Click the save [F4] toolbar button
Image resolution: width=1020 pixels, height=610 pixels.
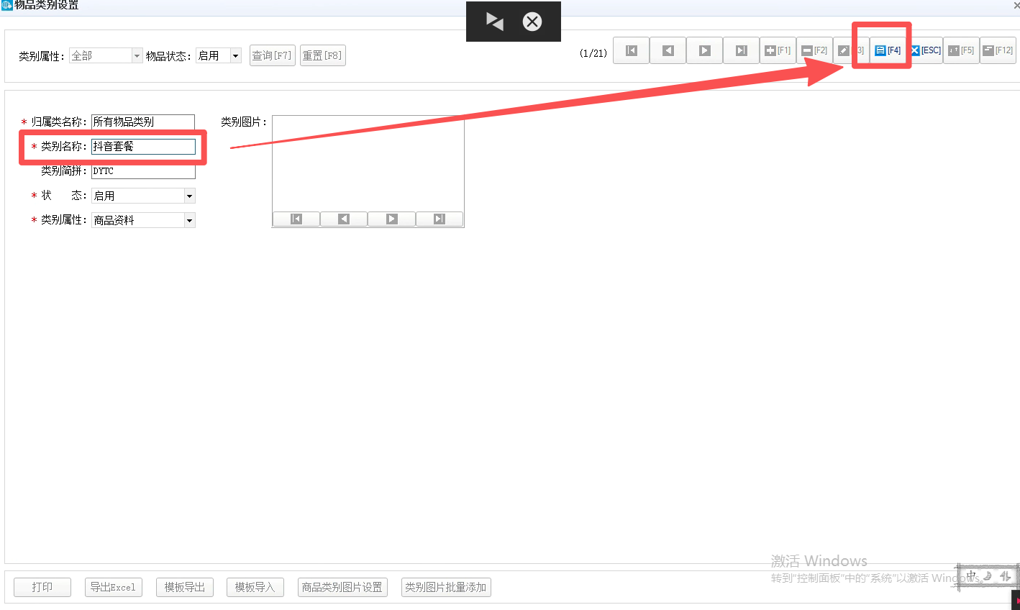tap(888, 50)
